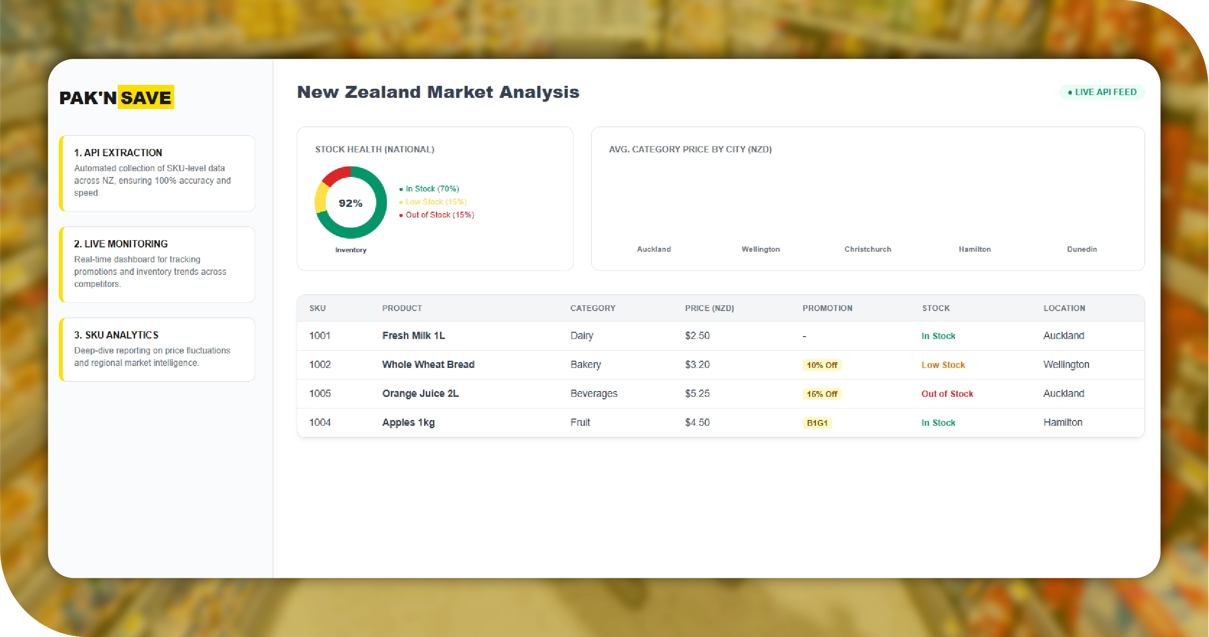
Task: Click the PAK'N SAVE logo
Action: point(116,97)
